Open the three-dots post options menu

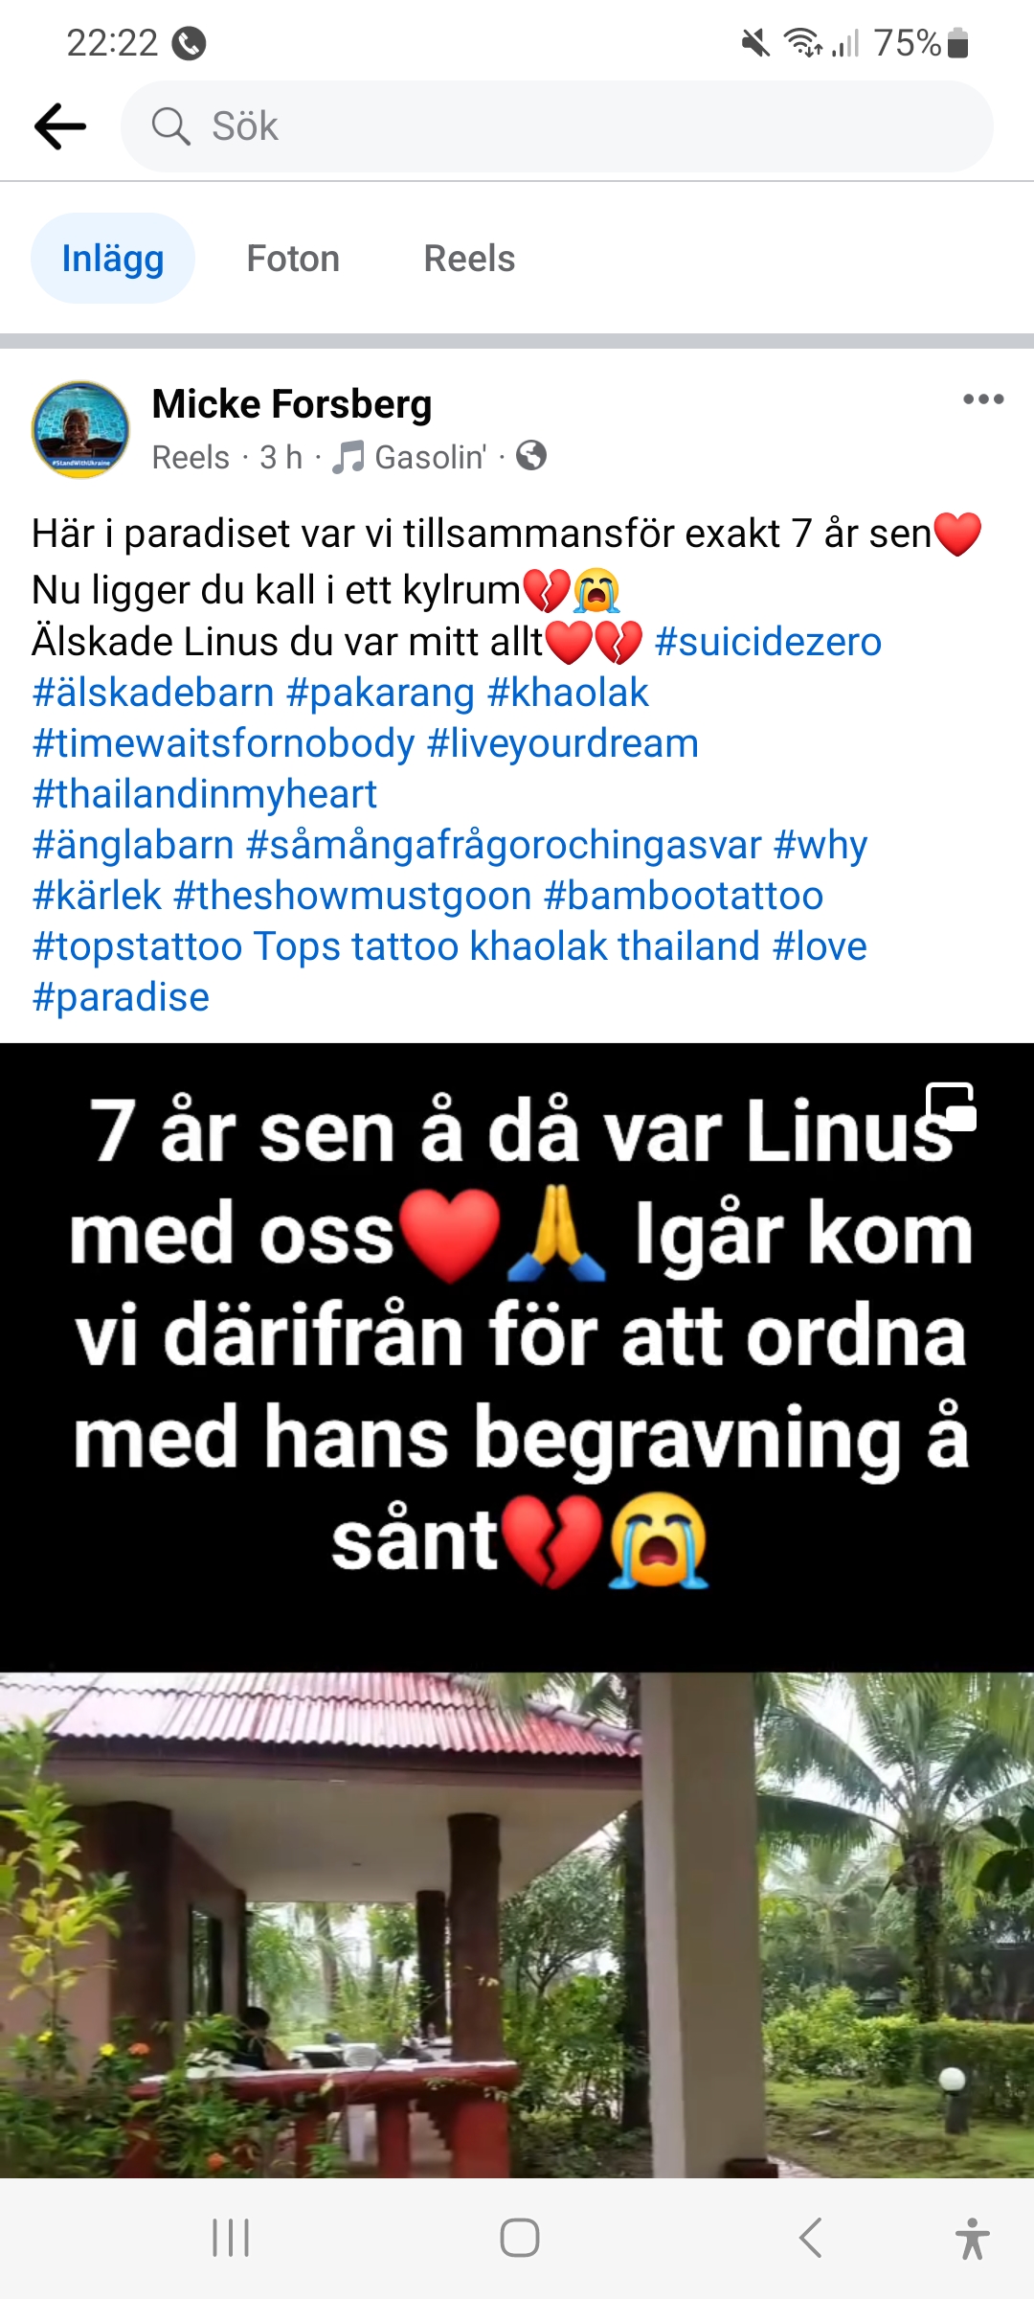coord(983,399)
